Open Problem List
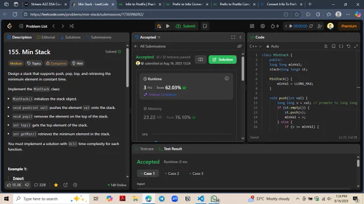 coord(33,26)
